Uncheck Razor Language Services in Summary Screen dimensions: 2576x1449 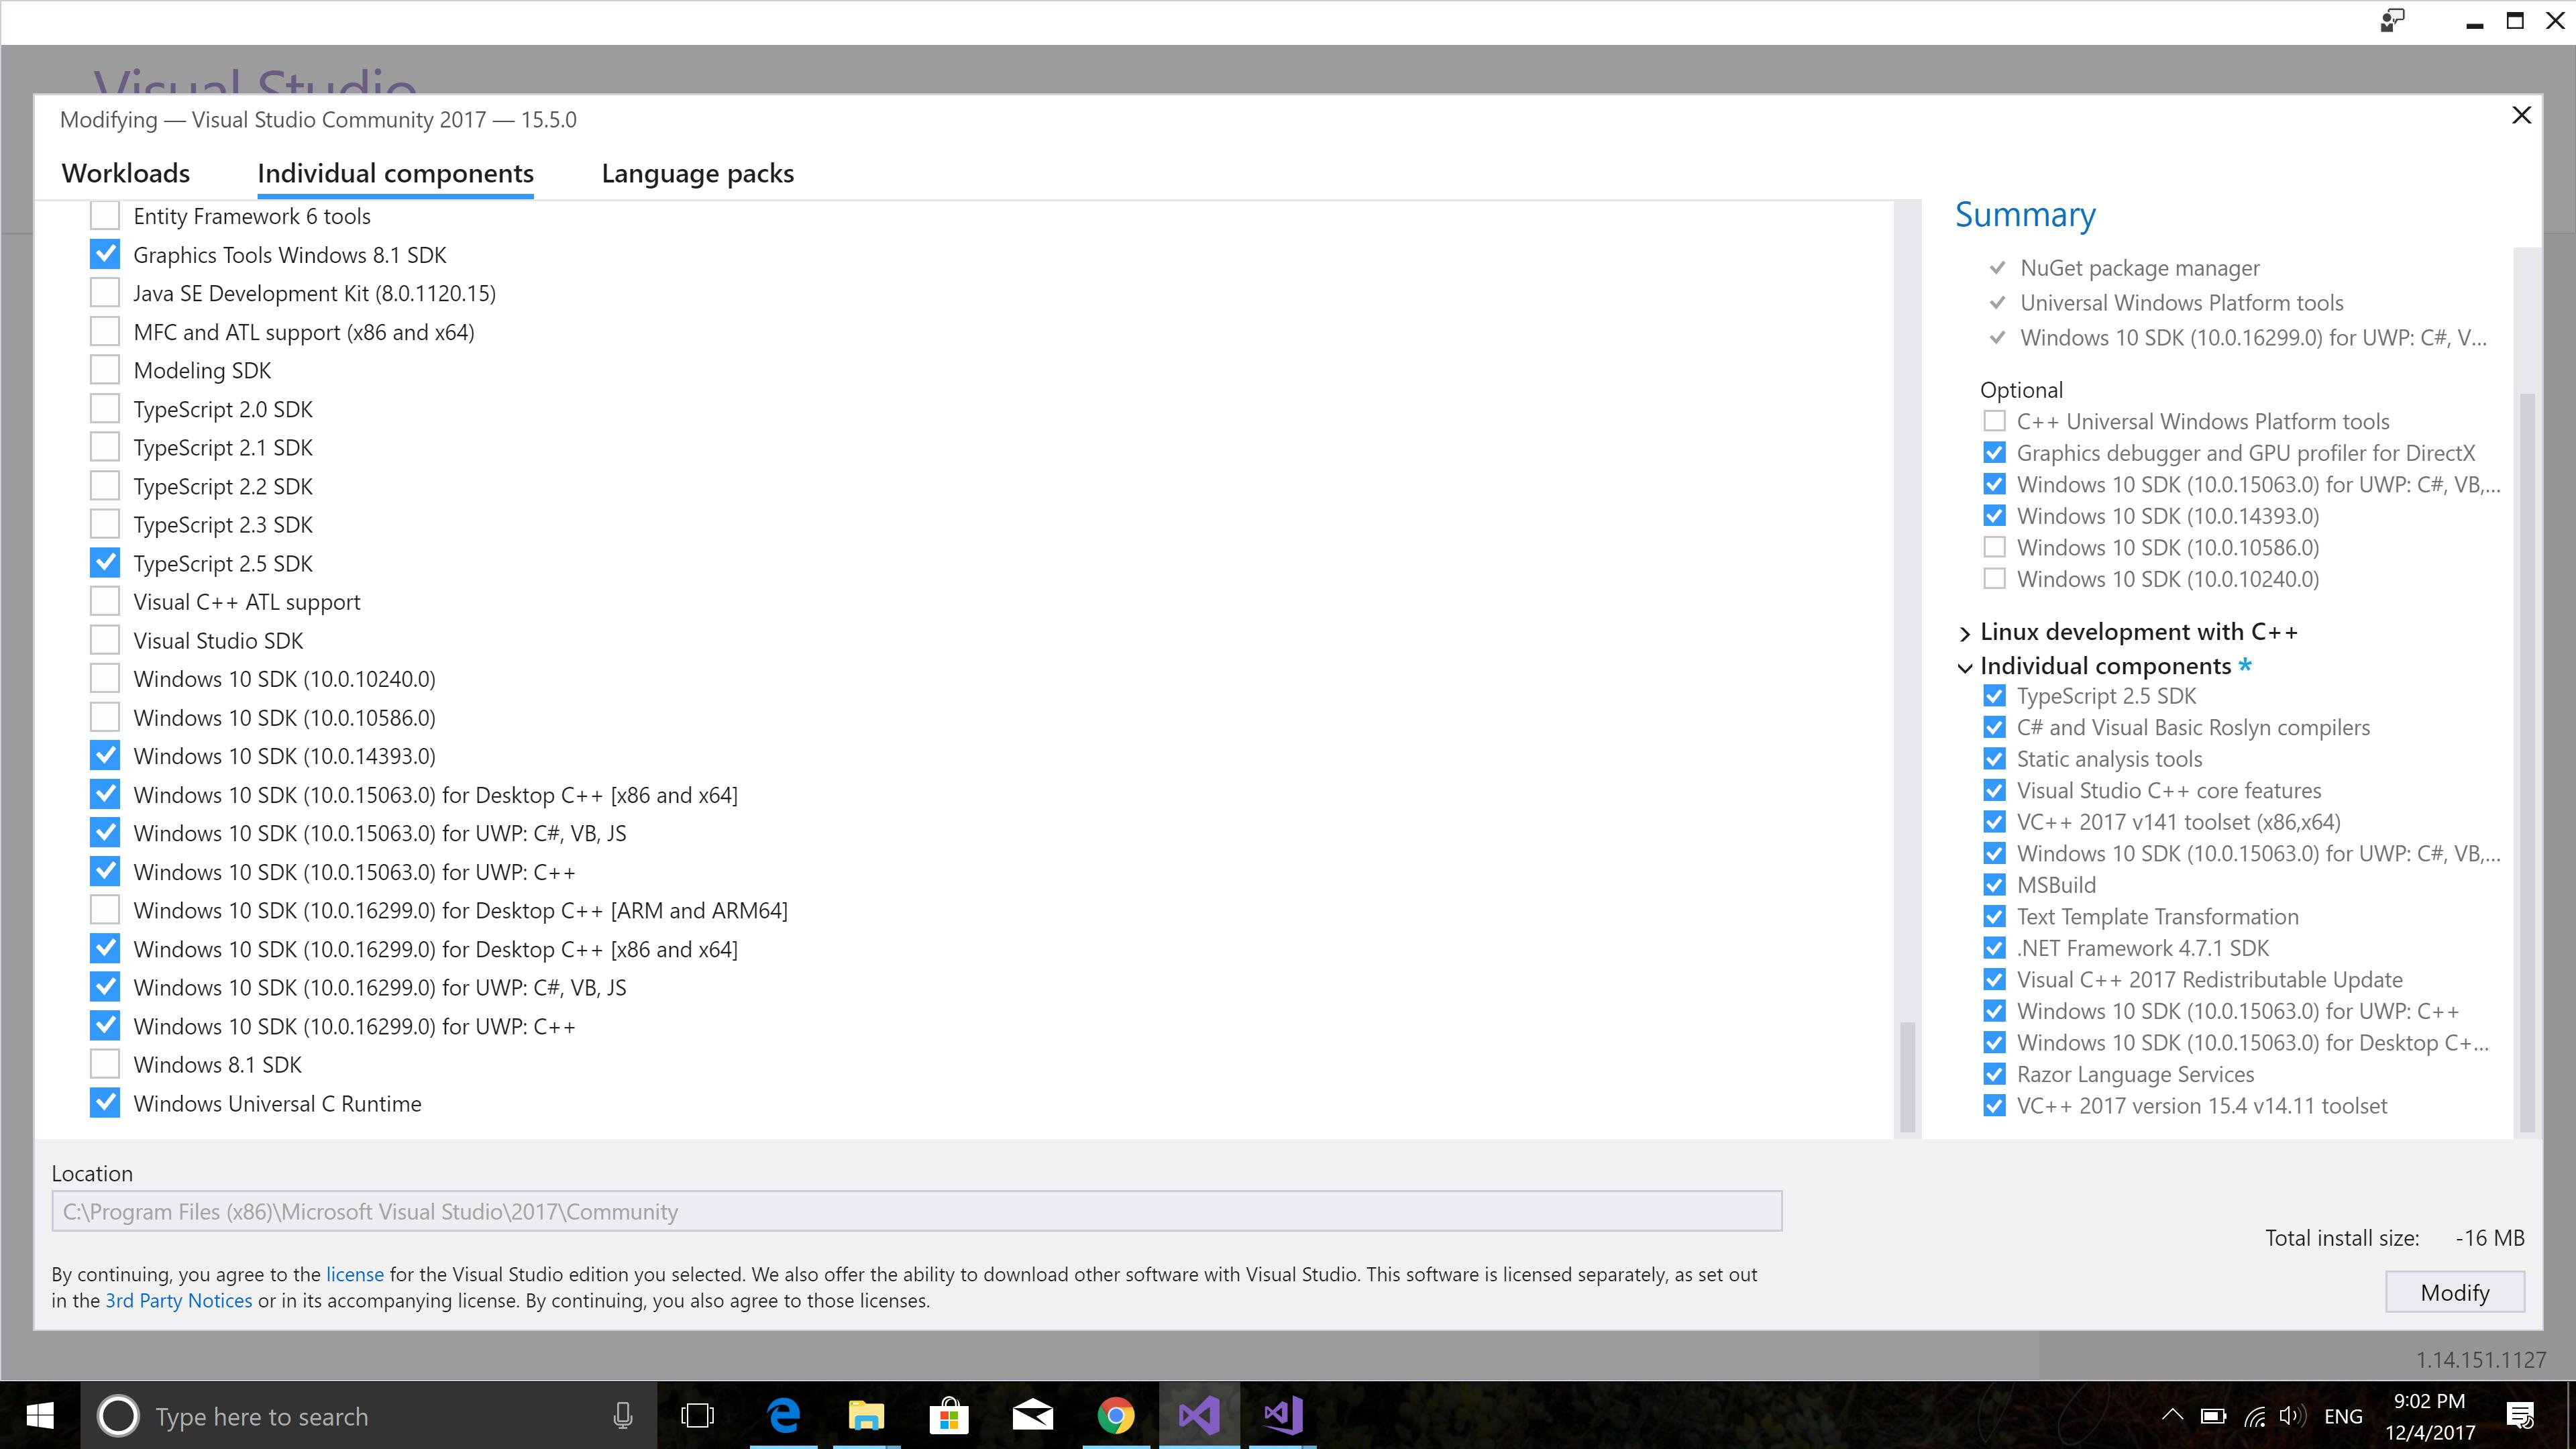coord(1994,1074)
